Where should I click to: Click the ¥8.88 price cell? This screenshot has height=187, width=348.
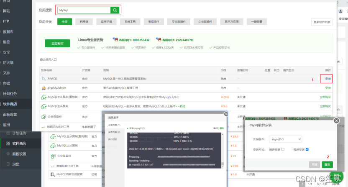(234, 166)
